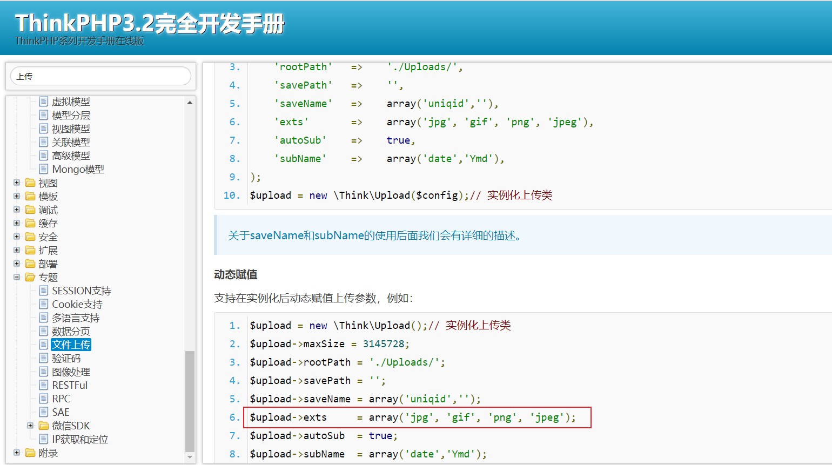Click the document icon beside 视图模型
Screen dimensions: 832x465
(44, 128)
